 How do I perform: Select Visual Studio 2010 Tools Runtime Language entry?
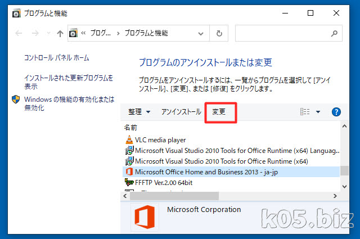pos(231,151)
